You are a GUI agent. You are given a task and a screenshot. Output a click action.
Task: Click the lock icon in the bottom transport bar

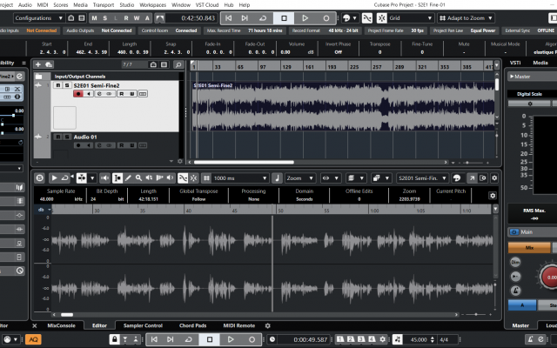point(114,339)
